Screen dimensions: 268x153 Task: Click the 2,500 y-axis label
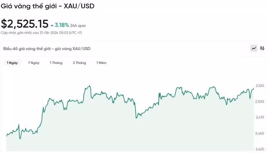tap(260, 102)
